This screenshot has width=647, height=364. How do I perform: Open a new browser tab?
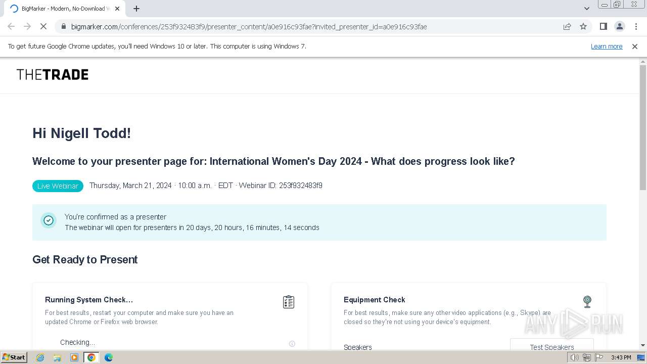pos(136,9)
